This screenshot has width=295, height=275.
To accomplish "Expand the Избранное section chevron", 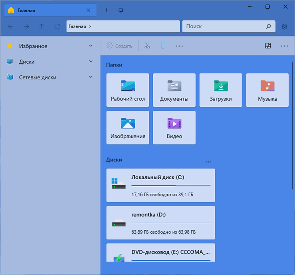I will pyautogui.click(x=91, y=46).
